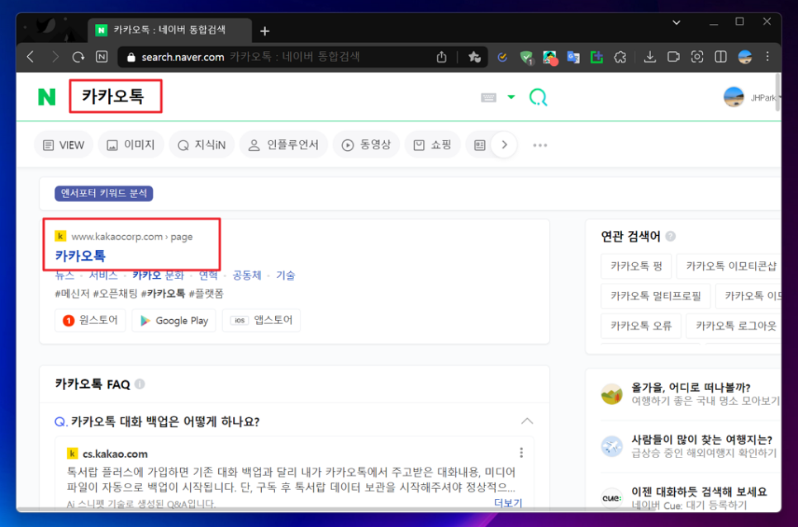Open the cs.kakao.com source link
The width and height of the screenshot is (798, 527).
(x=115, y=454)
